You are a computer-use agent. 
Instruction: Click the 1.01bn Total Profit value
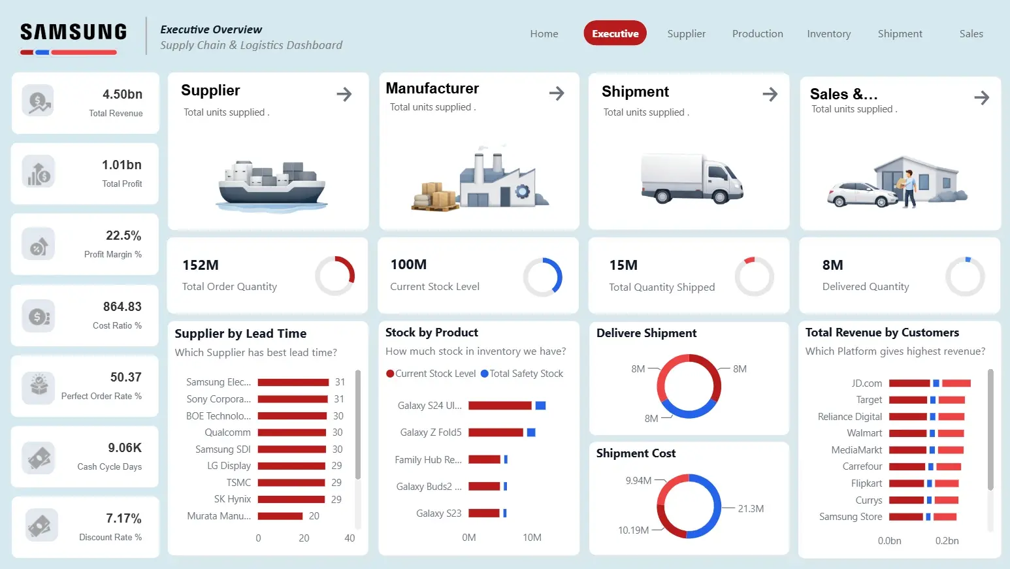(x=122, y=165)
